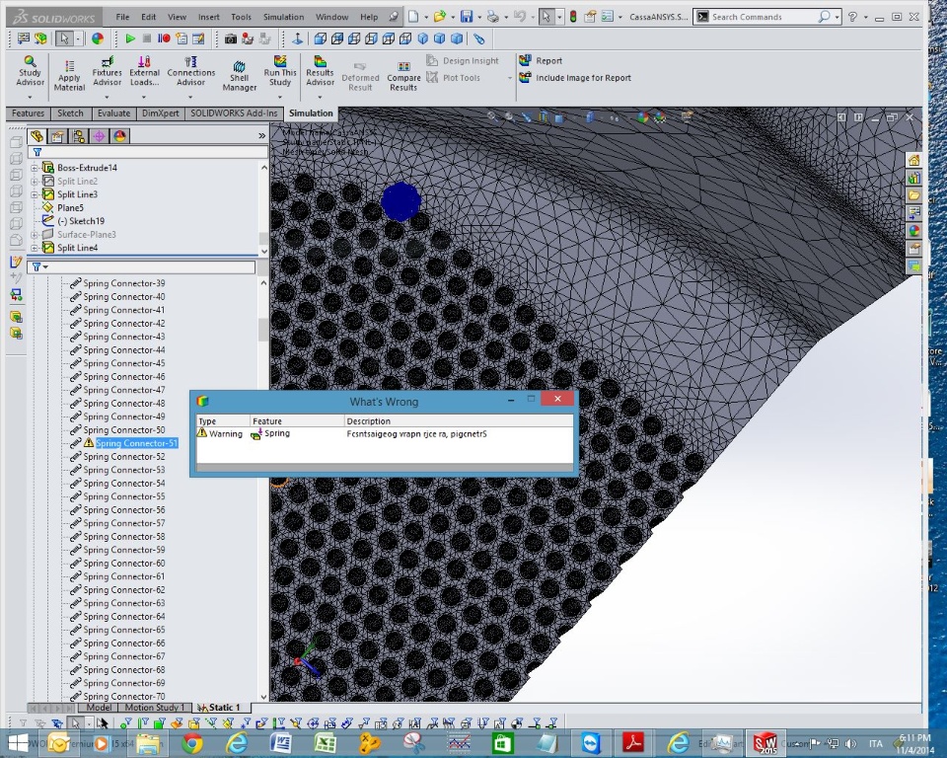Select Spring Connector-60 in the tree

[123, 564]
